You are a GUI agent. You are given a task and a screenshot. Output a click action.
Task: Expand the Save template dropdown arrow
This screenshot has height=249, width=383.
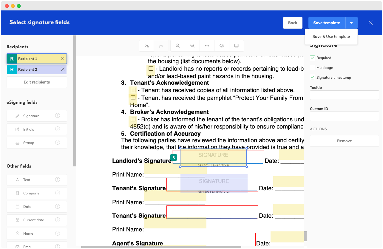click(x=351, y=23)
